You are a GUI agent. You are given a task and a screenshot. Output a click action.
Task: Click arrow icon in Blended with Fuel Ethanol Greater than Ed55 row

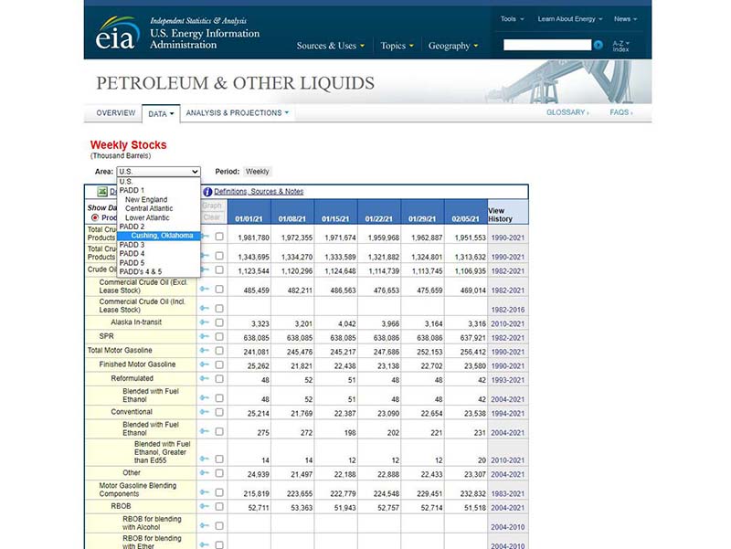point(204,459)
